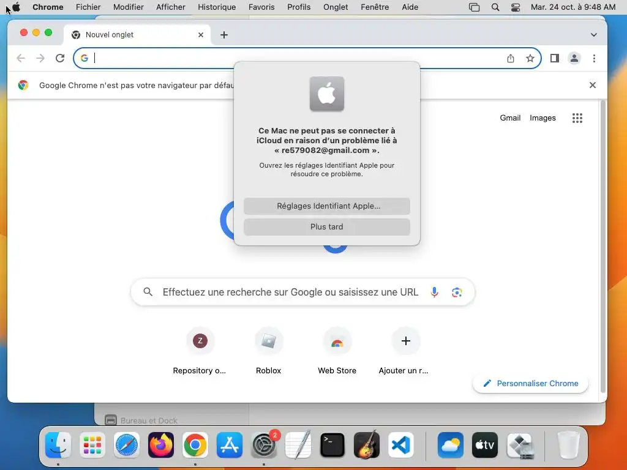This screenshot has width=627, height=470.
Task: Open the Aide menu
Action: click(410, 7)
